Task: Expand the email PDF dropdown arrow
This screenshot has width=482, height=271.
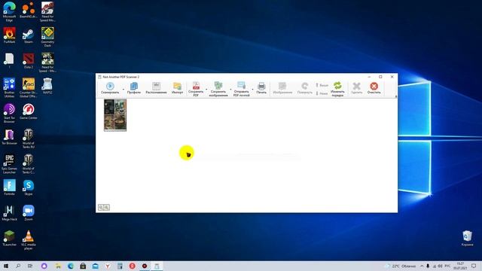Action: [x=253, y=90]
